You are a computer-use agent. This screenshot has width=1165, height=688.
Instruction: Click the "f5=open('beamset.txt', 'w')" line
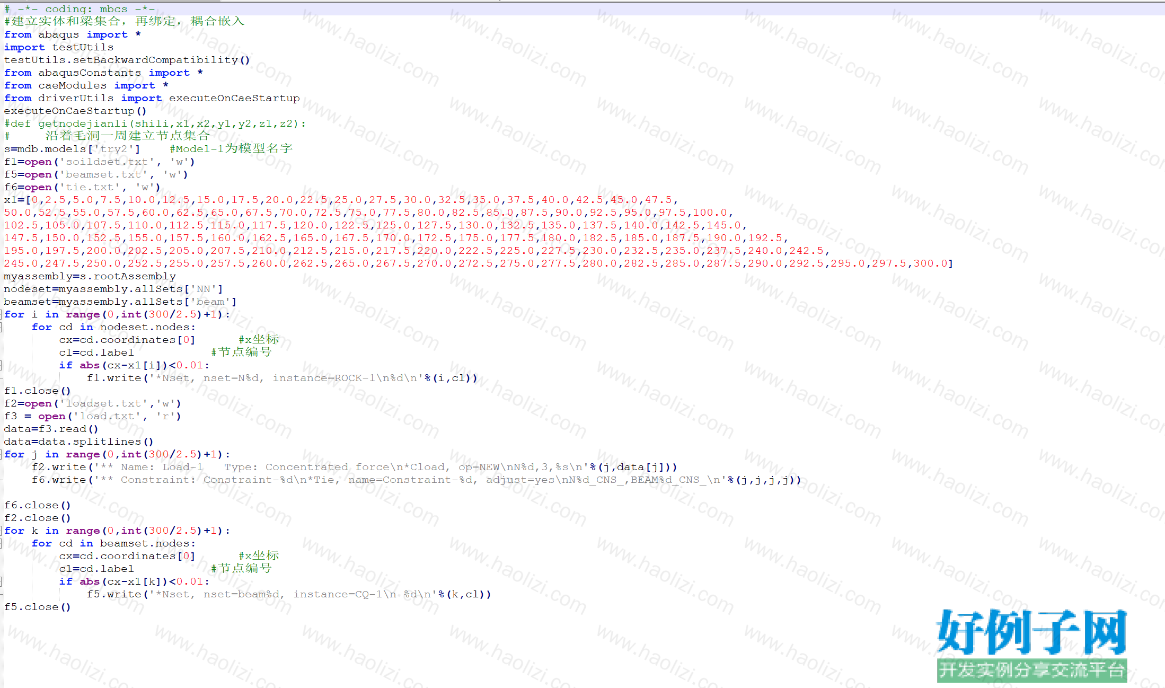[x=96, y=174]
